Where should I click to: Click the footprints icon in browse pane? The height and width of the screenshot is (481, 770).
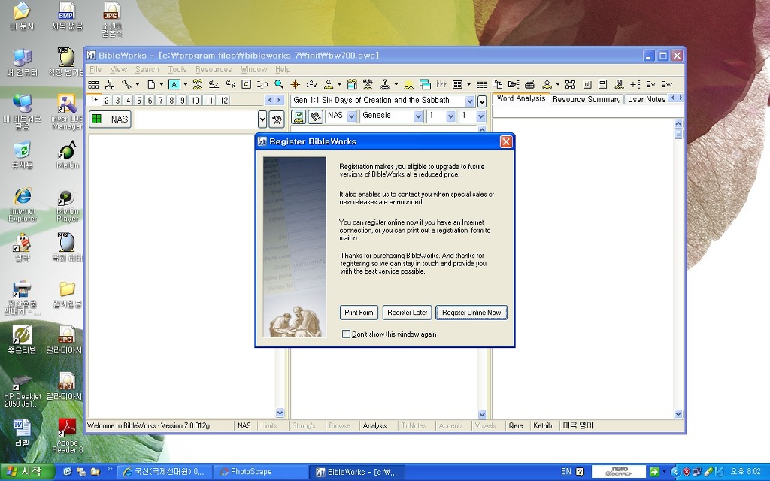(316, 116)
